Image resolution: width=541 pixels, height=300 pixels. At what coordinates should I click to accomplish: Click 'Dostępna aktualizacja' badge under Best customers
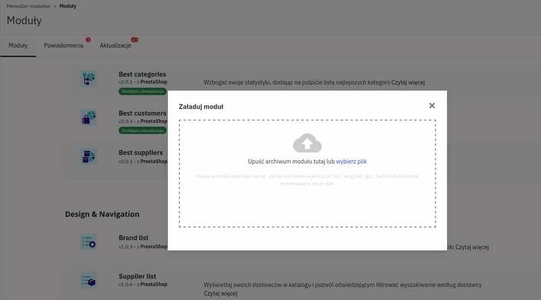tap(142, 130)
